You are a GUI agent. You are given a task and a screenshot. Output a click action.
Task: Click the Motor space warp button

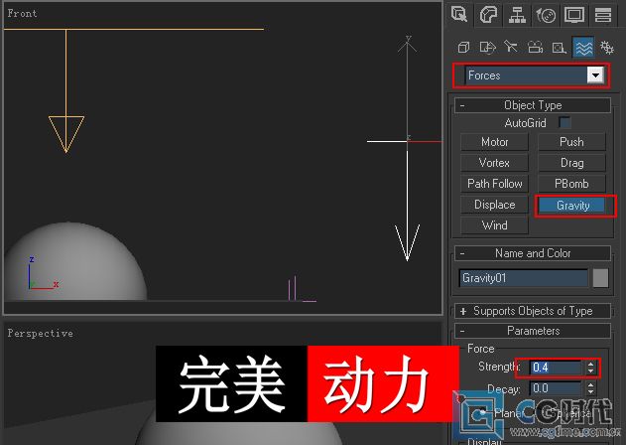tap(494, 142)
